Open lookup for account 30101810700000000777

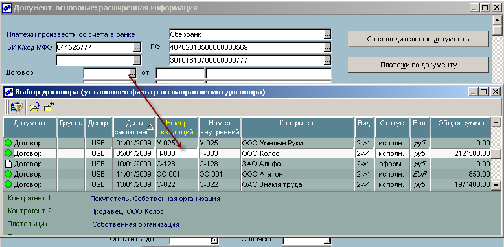pyautogui.click(x=327, y=60)
